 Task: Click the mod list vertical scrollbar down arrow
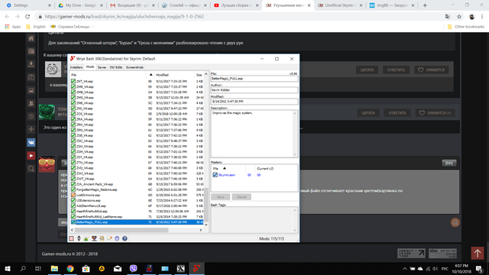(x=206, y=225)
